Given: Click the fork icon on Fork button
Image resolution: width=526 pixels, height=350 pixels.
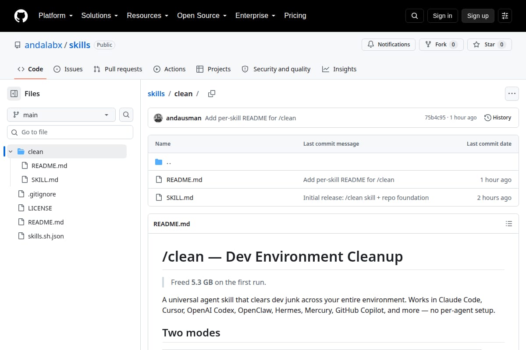Looking at the screenshot, I should pyautogui.click(x=428, y=45).
